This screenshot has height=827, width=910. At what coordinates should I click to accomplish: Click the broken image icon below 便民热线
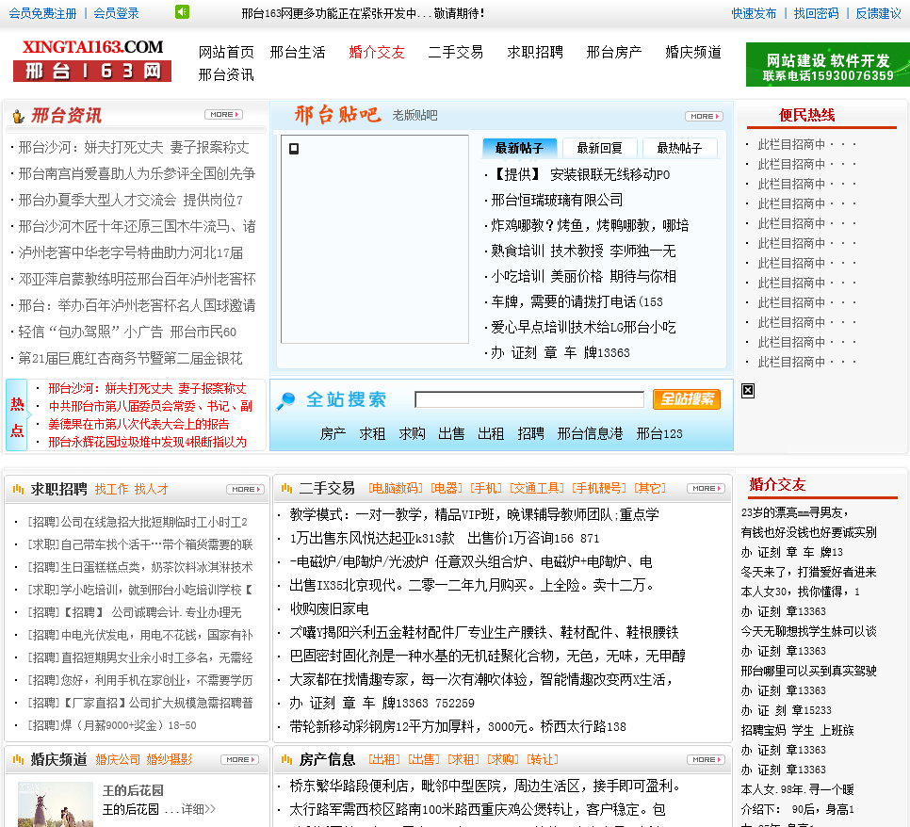(748, 391)
